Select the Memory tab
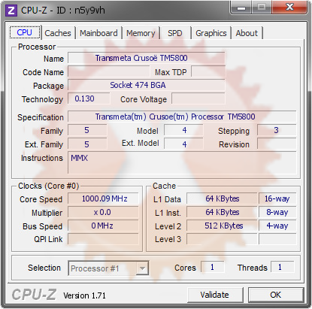Screen dimensions: 312x309 click(x=141, y=33)
